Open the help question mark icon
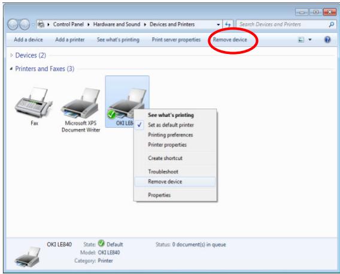Image resolution: width=340 pixels, height=274 pixels. (327, 40)
